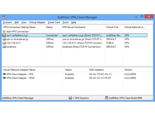
Task: Open the Smart Card menu
Action: pyautogui.click(x=54, y=22)
